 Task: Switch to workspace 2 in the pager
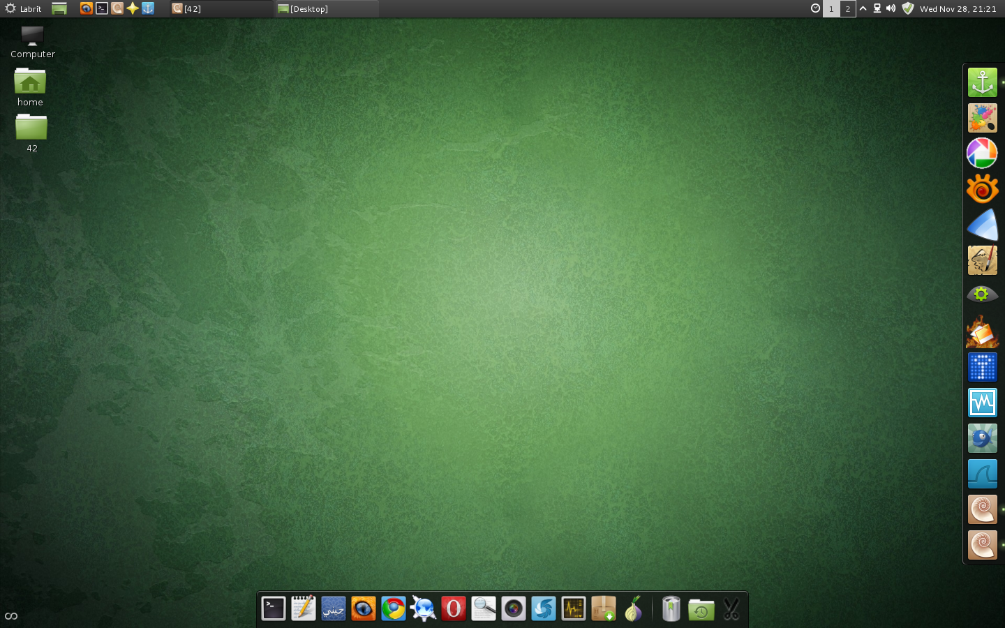pyautogui.click(x=847, y=9)
